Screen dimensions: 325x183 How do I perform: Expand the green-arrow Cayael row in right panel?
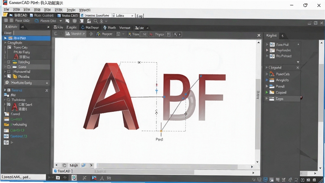click(267, 92)
